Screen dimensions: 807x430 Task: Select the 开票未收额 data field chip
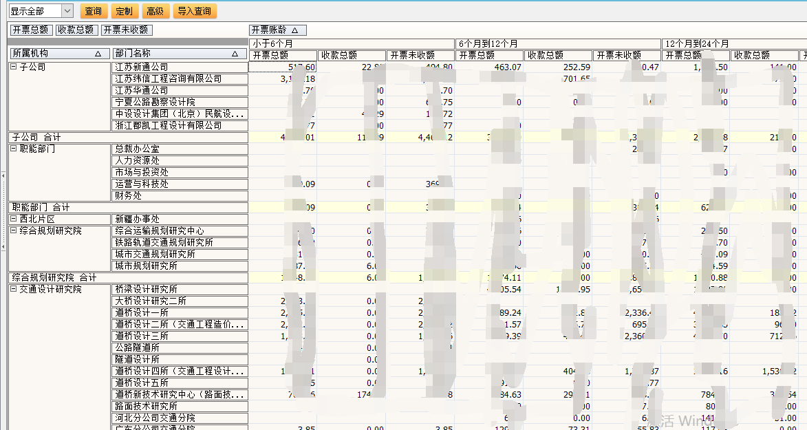[x=127, y=30]
